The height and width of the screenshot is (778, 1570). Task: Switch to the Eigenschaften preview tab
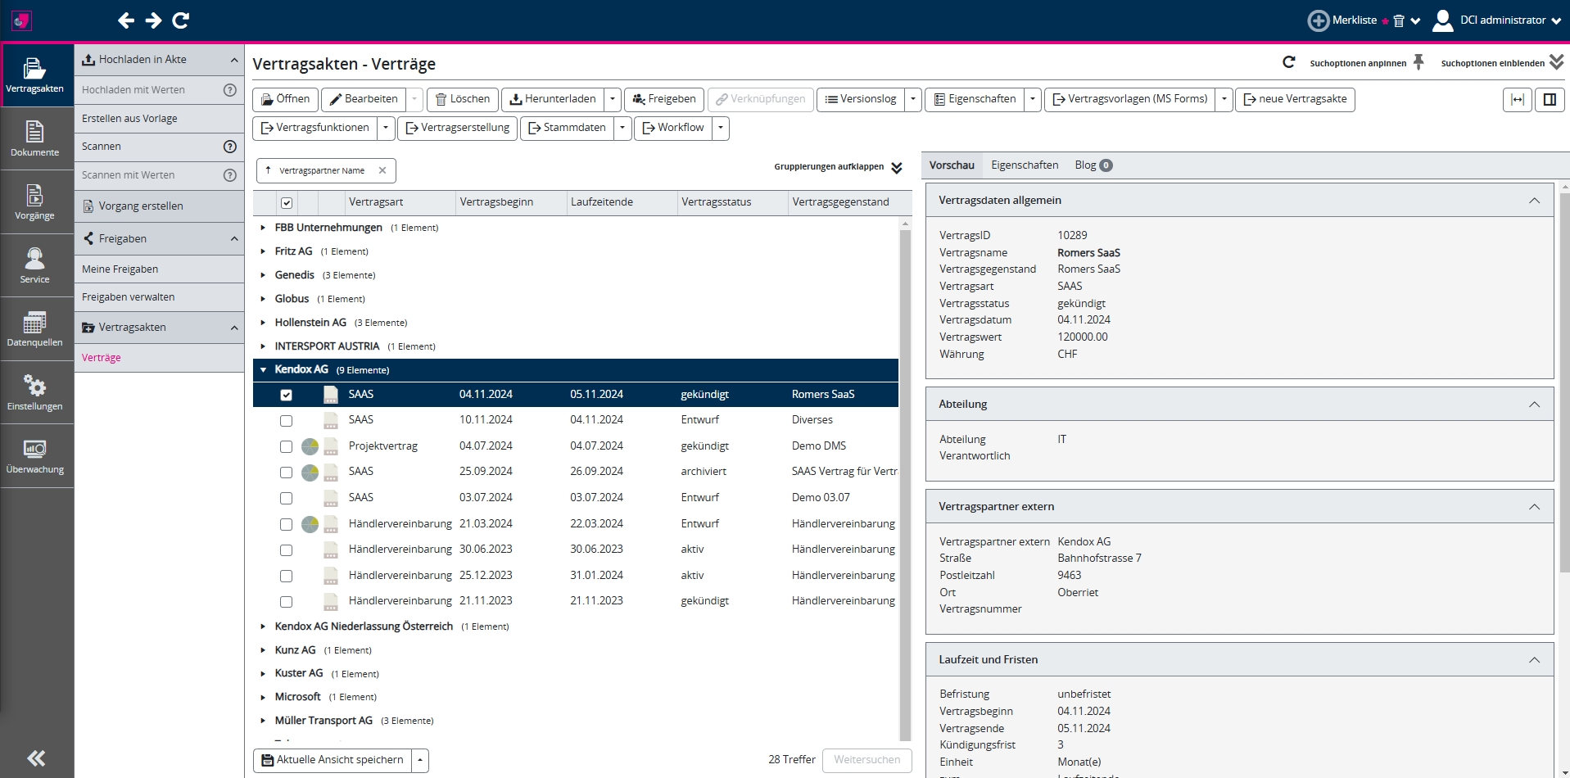coord(1025,165)
